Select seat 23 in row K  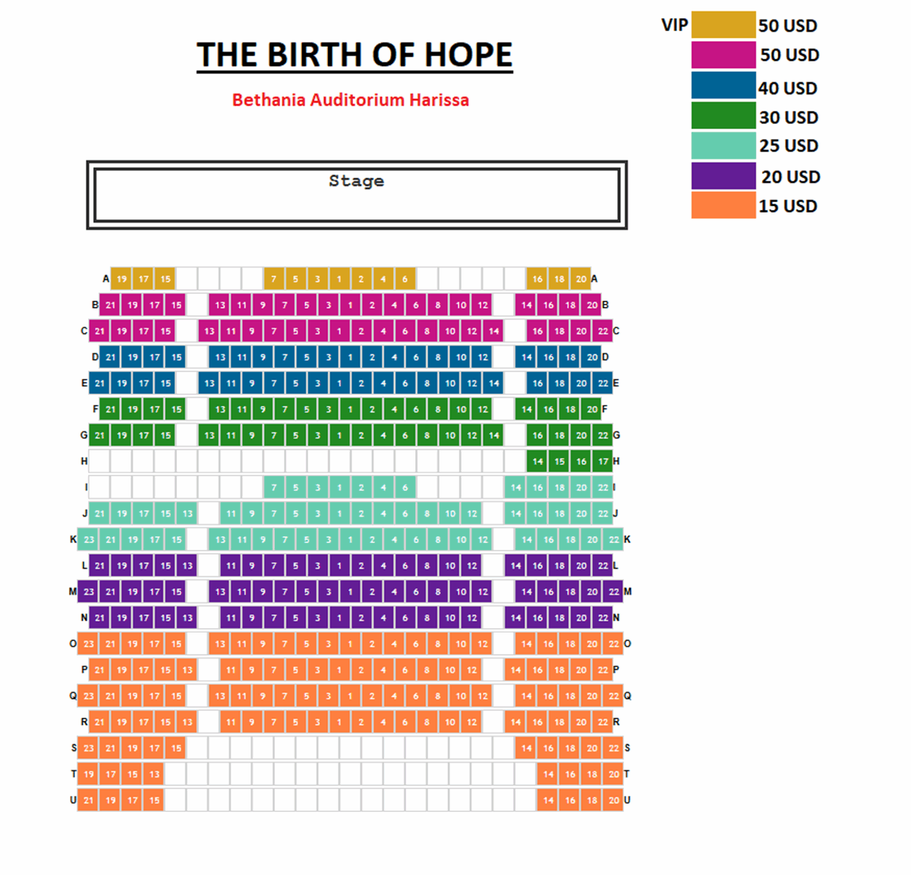tap(89, 539)
